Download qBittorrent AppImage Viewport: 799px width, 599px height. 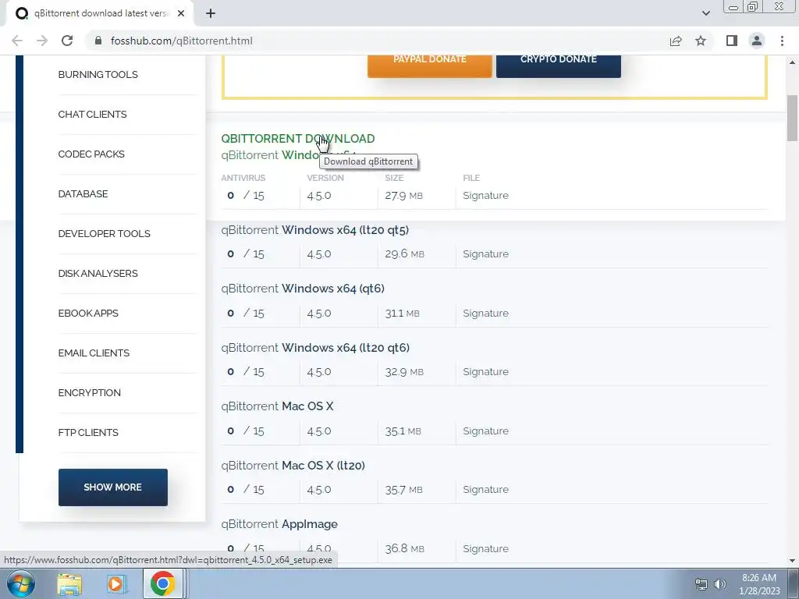pyautogui.click(x=279, y=523)
